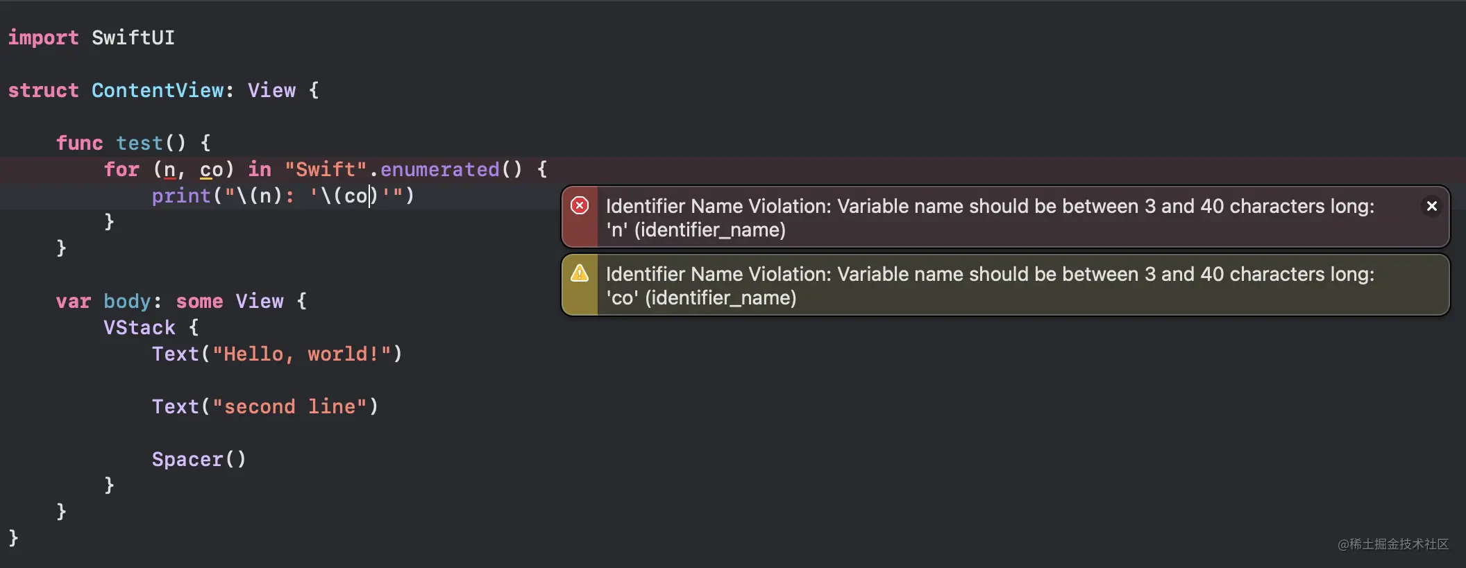Image resolution: width=1466 pixels, height=568 pixels.
Task: Click the test function name
Action: [x=139, y=144]
